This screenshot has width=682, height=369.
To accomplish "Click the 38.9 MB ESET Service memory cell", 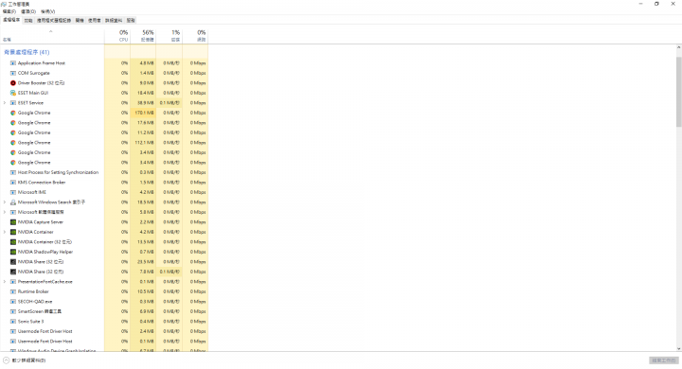I will point(143,103).
